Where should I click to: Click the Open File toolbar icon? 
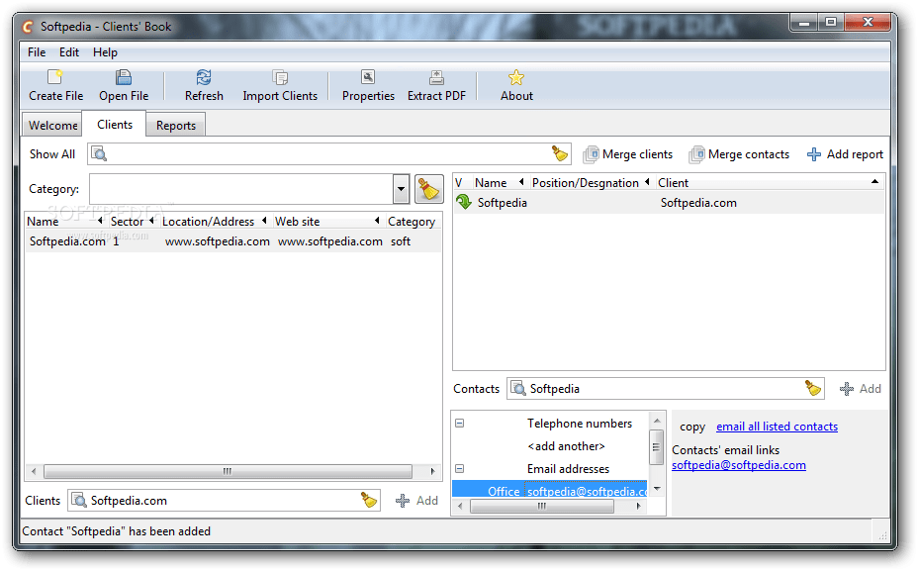coord(124,77)
